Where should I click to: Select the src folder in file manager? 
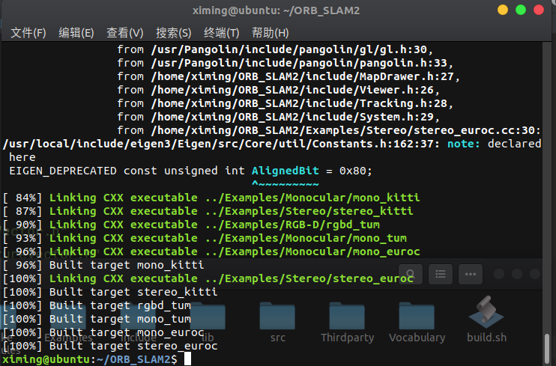pyautogui.click(x=277, y=323)
